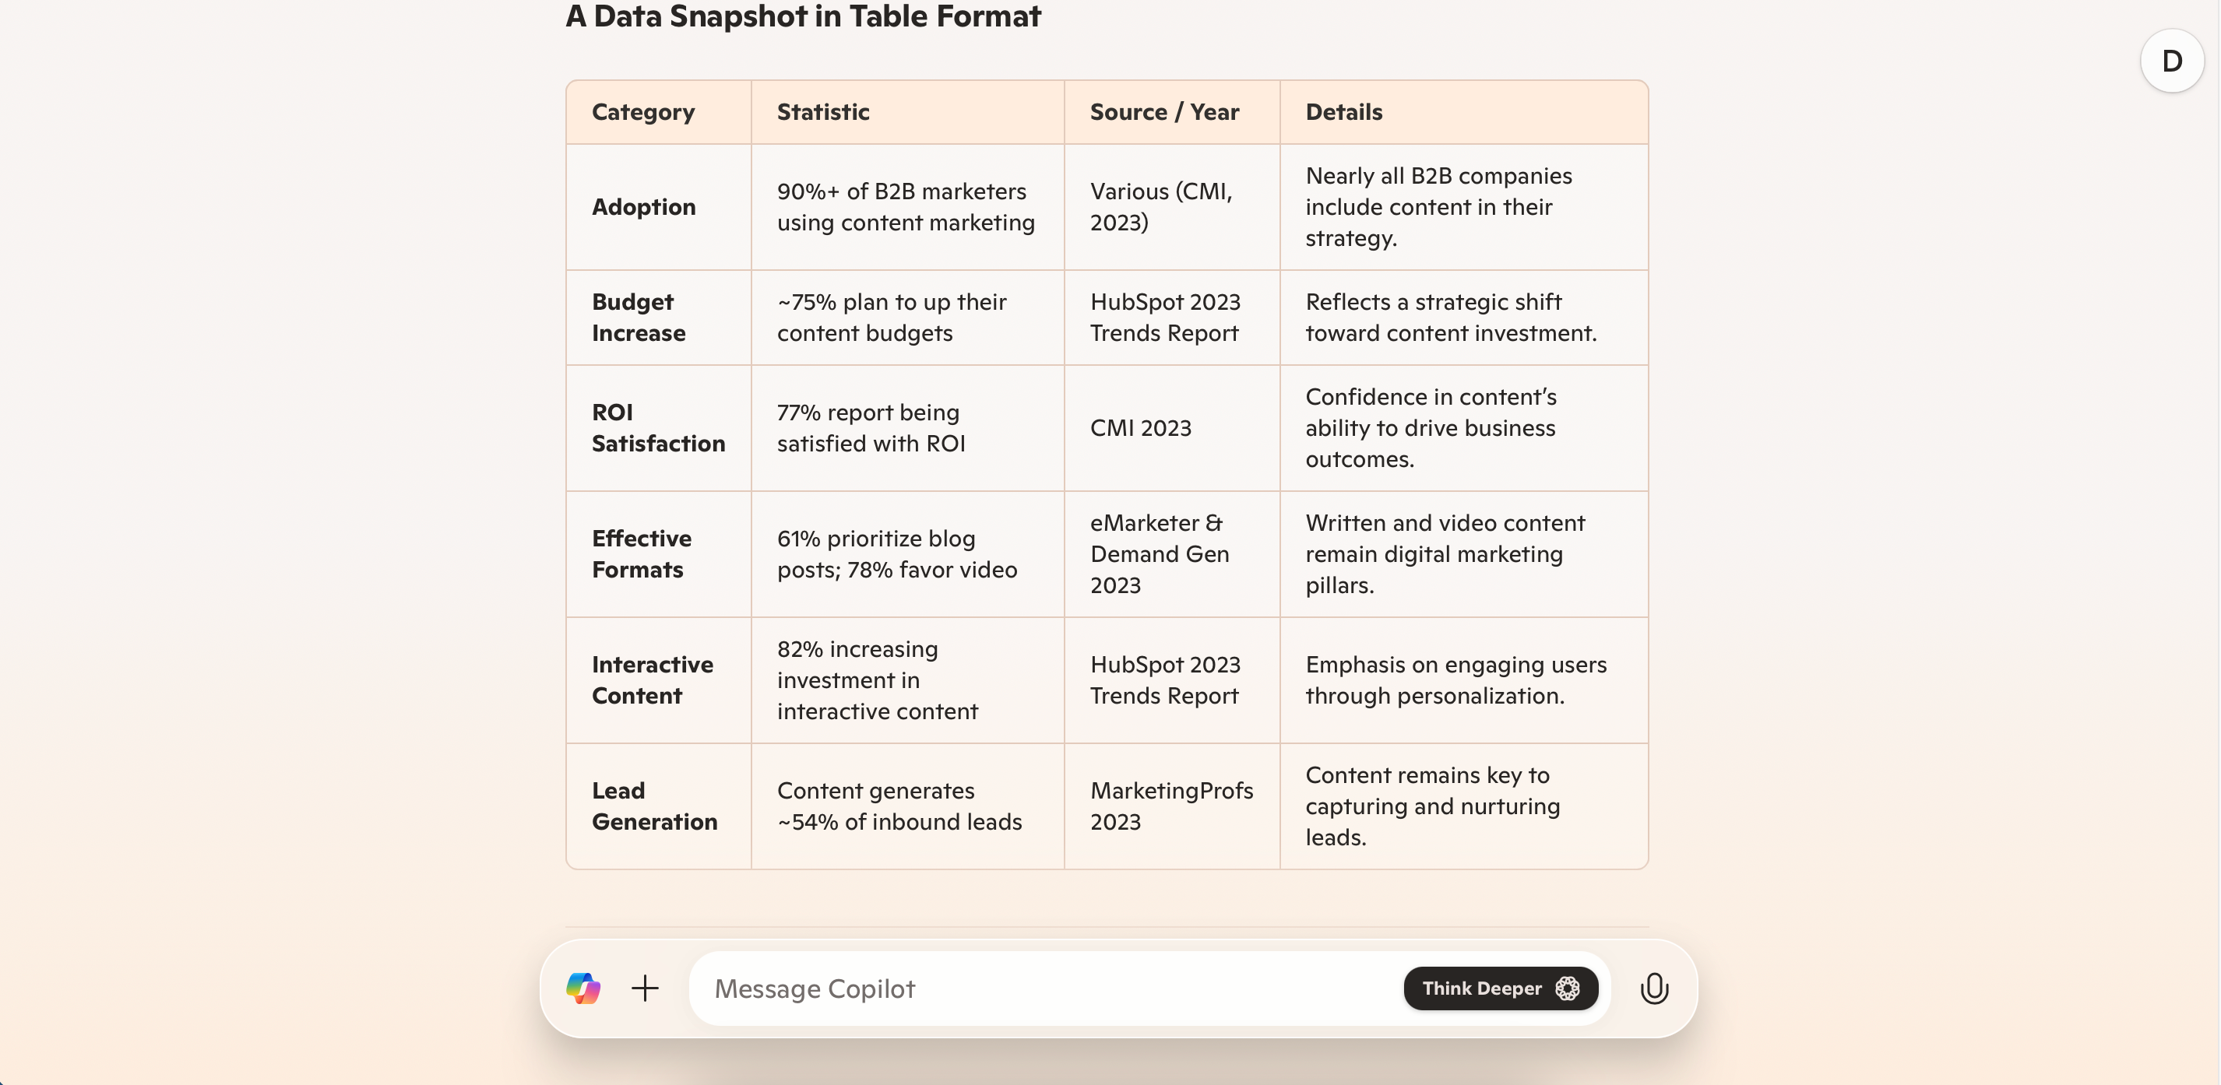Click the plus icon to add attachment

click(x=645, y=988)
